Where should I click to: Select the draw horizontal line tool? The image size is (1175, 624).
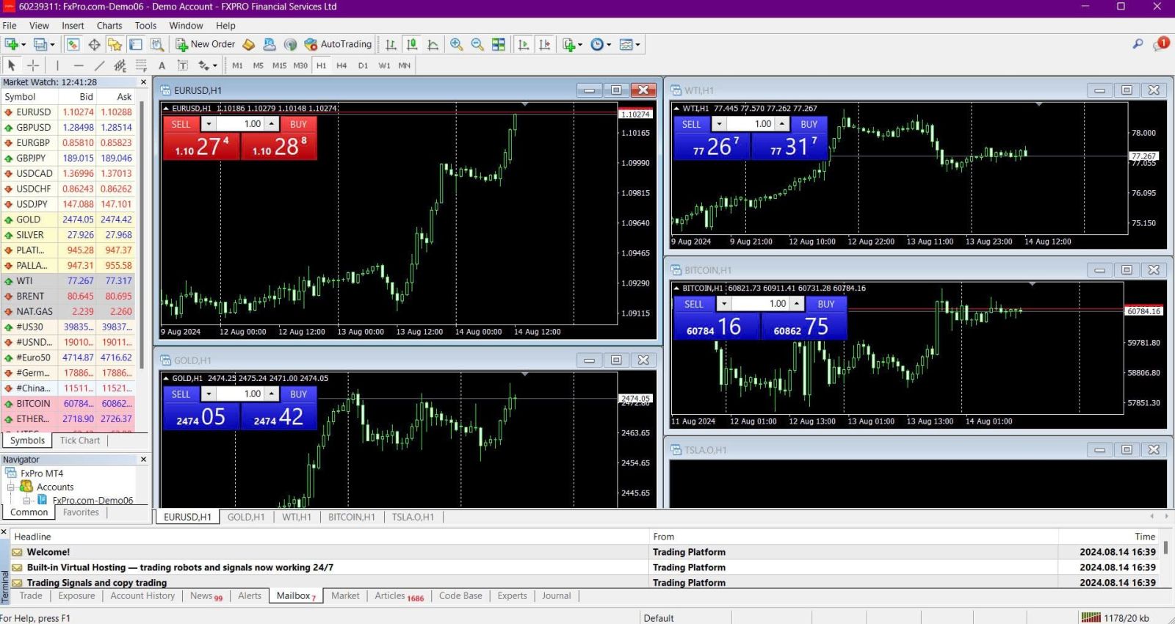(79, 65)
